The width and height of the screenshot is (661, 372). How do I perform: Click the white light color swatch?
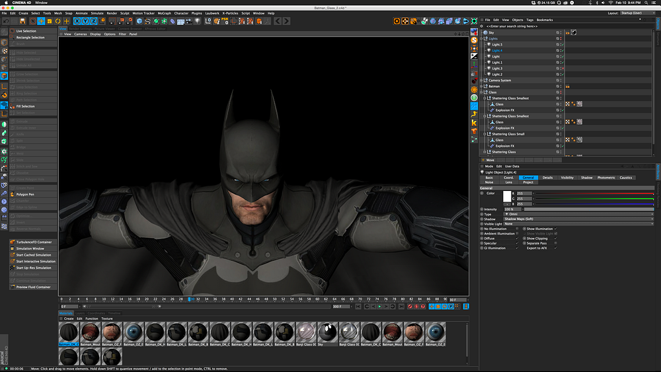507,196
